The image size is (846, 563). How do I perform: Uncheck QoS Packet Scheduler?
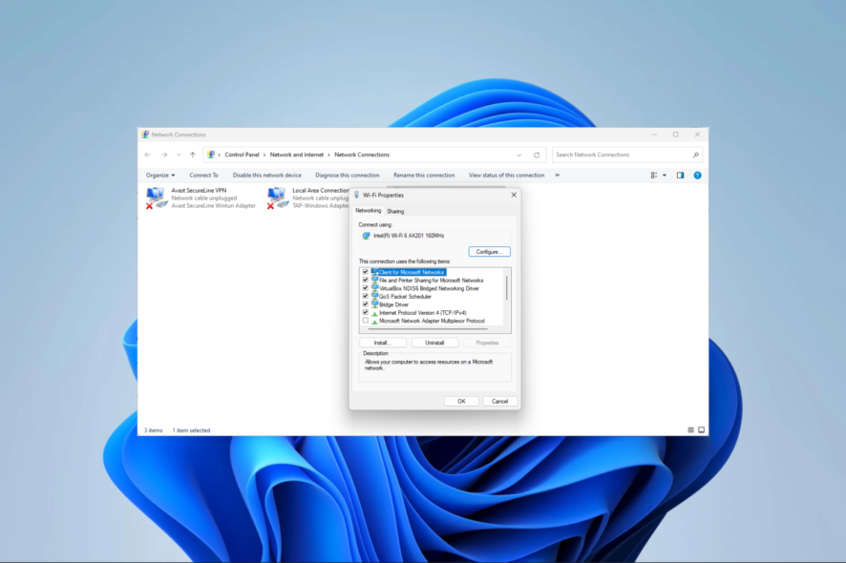click(366, 296)
